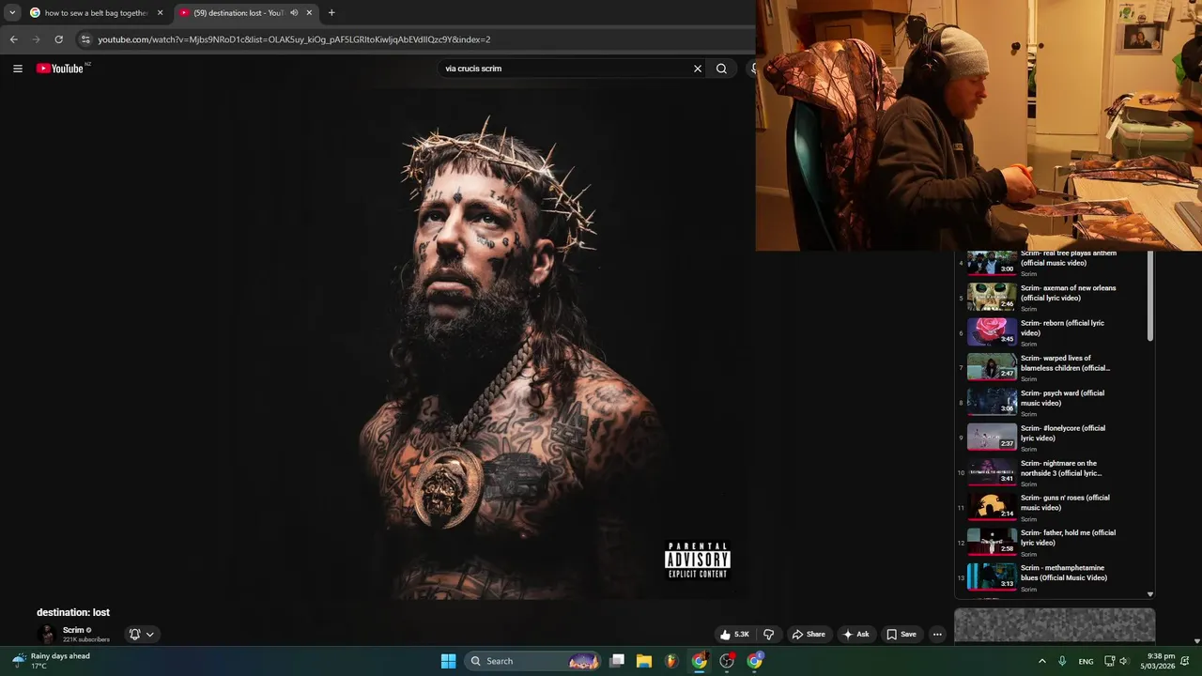Show hidden system tray icons chevron
Viewport: 1202px width, 676px height.
coord(1041,661)
